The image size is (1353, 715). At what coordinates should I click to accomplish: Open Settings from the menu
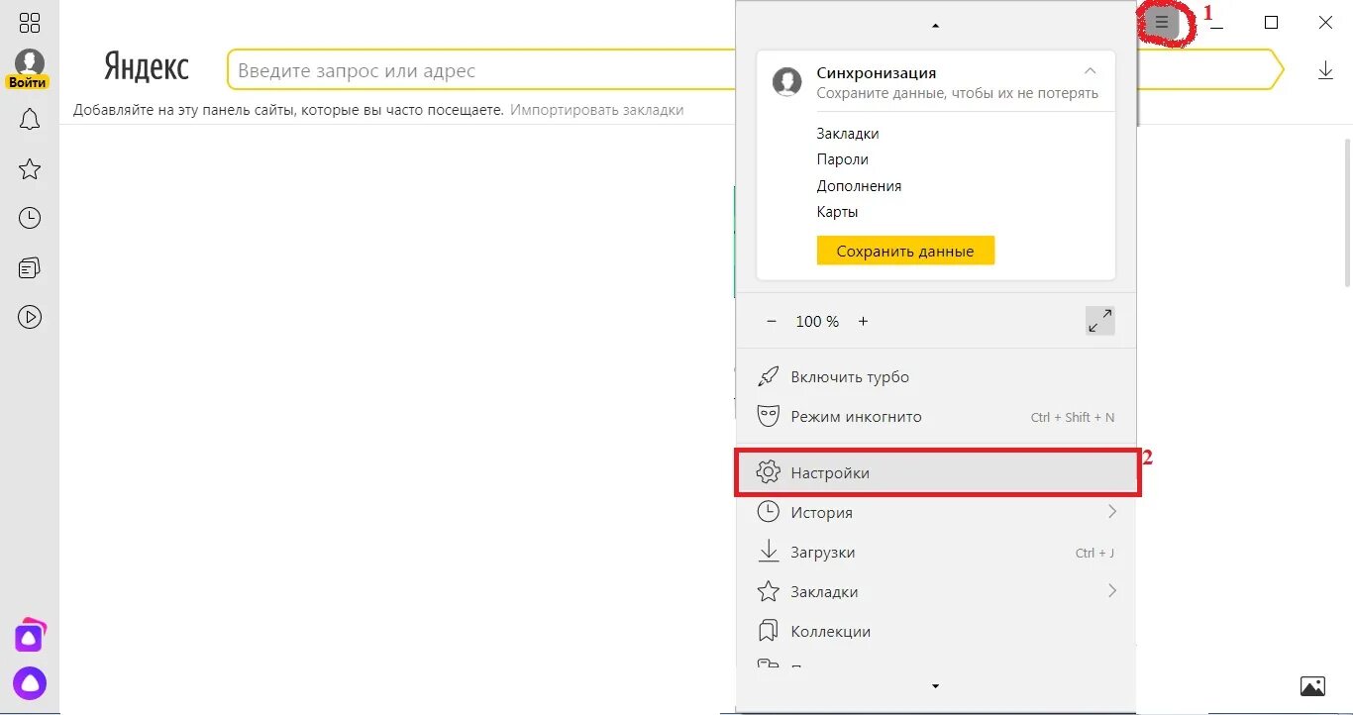tap(830, 473)
